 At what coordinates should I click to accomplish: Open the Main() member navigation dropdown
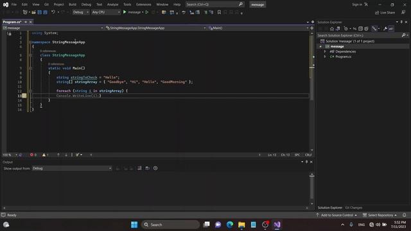pos(258,28)
